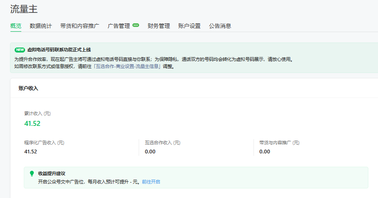This screenshot has width=378, height=198.
Task: Click the green NEW badge in the announcement banner
Action: coord(20,50)
